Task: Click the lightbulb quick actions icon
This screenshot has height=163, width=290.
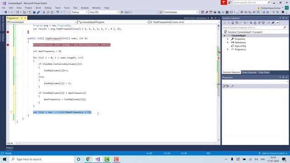Action: point(11,112)
